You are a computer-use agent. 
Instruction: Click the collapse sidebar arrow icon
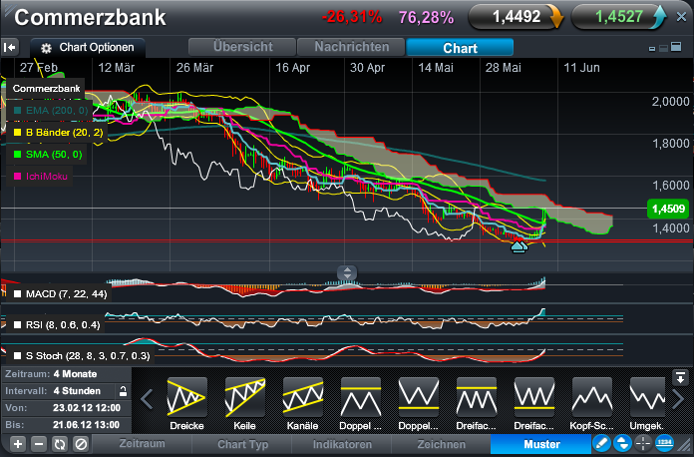(x=10, y=47)
